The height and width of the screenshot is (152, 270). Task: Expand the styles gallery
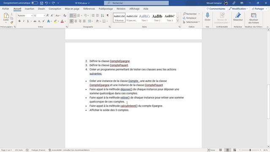pyautogui.click(x=178, y=21)
